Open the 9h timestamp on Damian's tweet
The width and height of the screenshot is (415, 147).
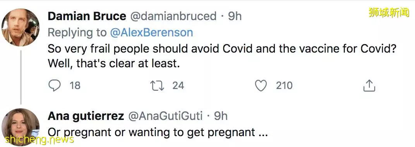click(x=235, y=16)
